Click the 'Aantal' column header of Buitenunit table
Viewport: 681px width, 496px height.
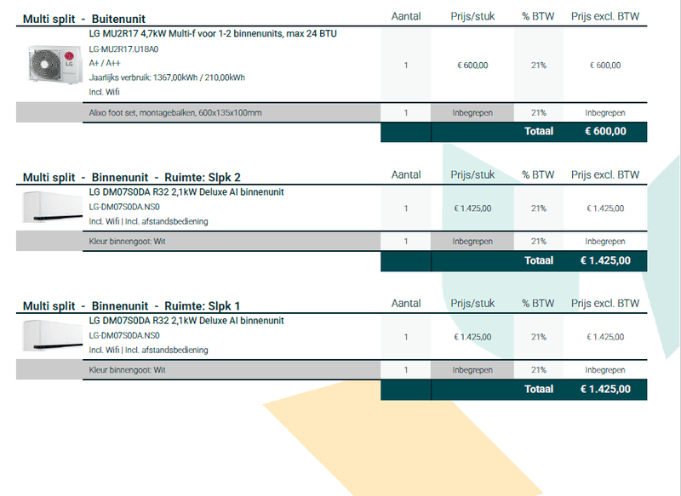point(406,16)
